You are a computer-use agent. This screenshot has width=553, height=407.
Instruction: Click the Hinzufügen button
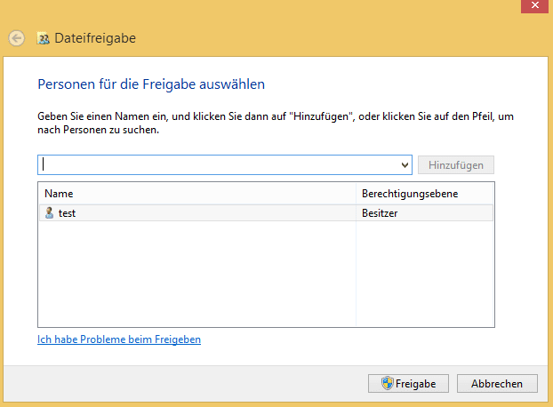[x=456, y=165]
